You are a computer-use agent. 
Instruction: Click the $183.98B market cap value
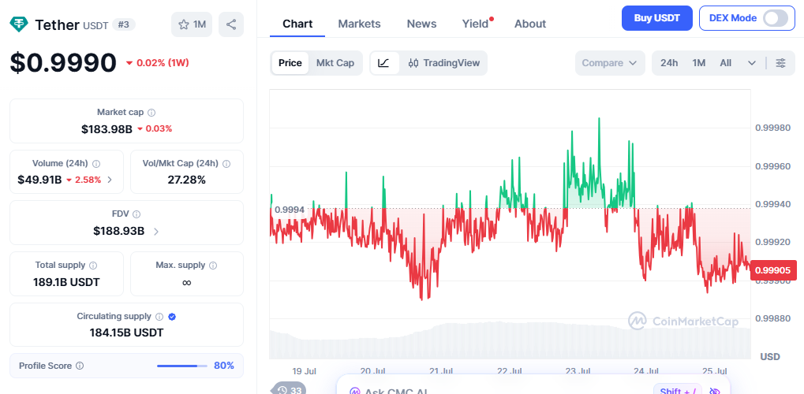(107, 128)
